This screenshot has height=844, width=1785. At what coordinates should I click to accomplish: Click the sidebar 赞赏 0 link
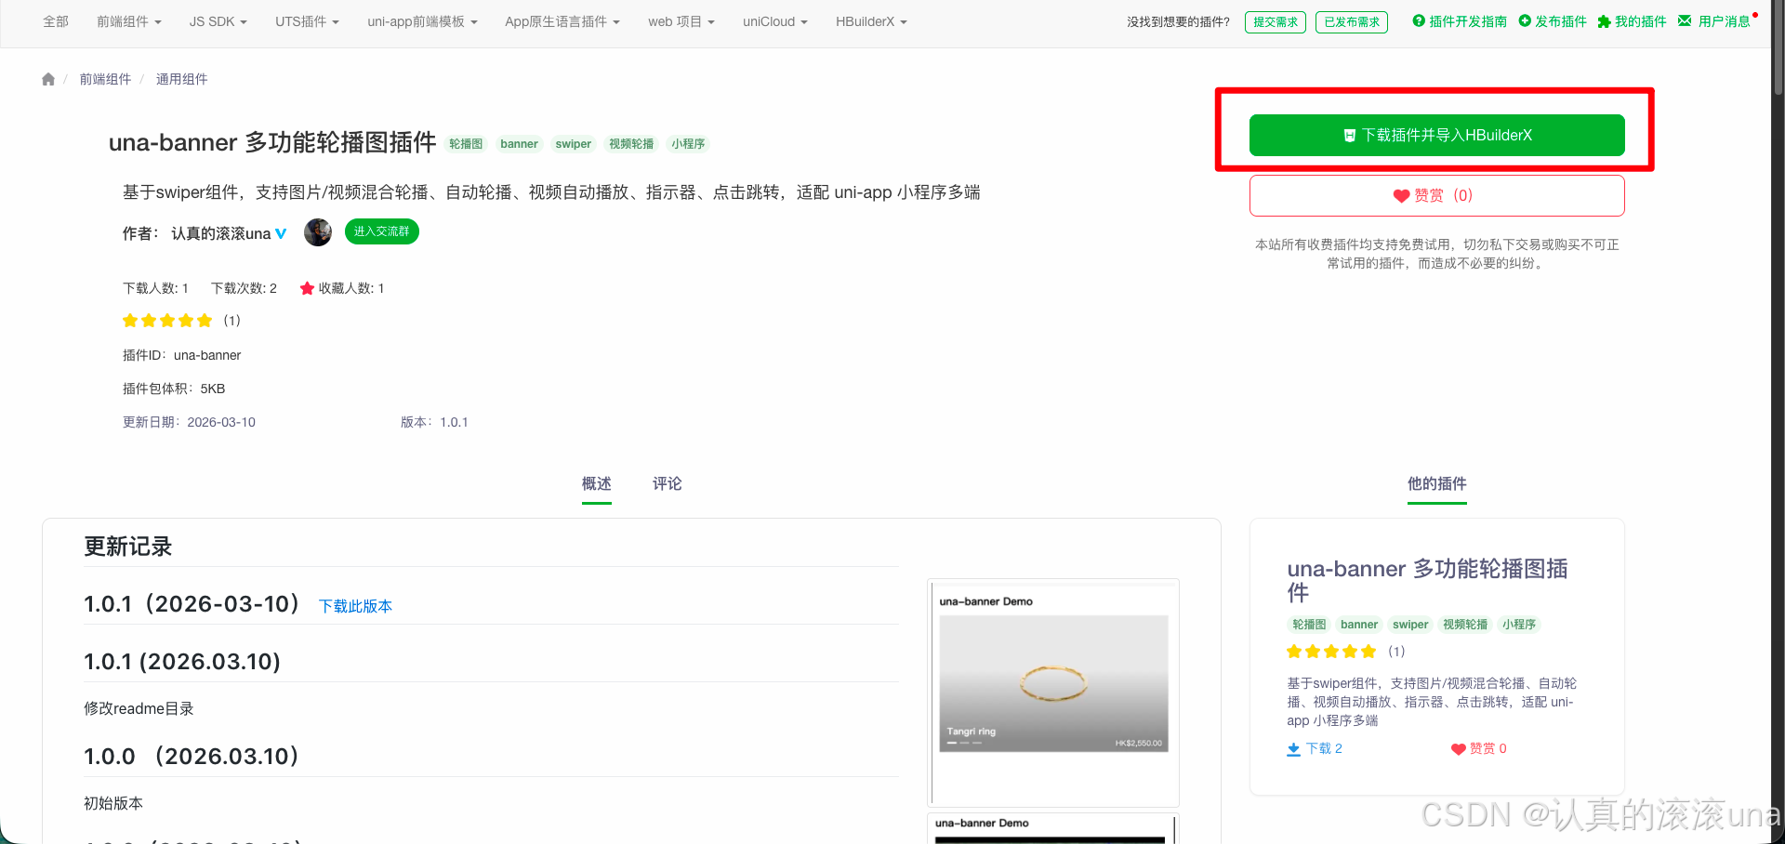click(1479, 749)
